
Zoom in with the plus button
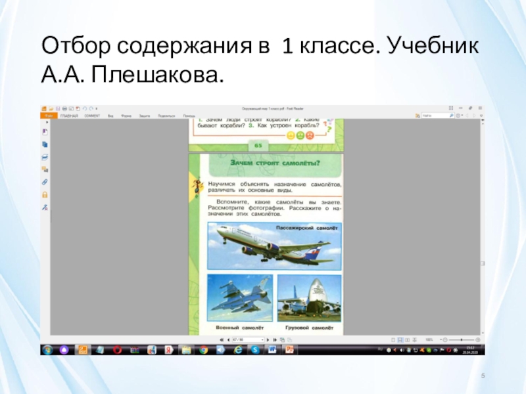pyautogui.click(x=478, y=339)
